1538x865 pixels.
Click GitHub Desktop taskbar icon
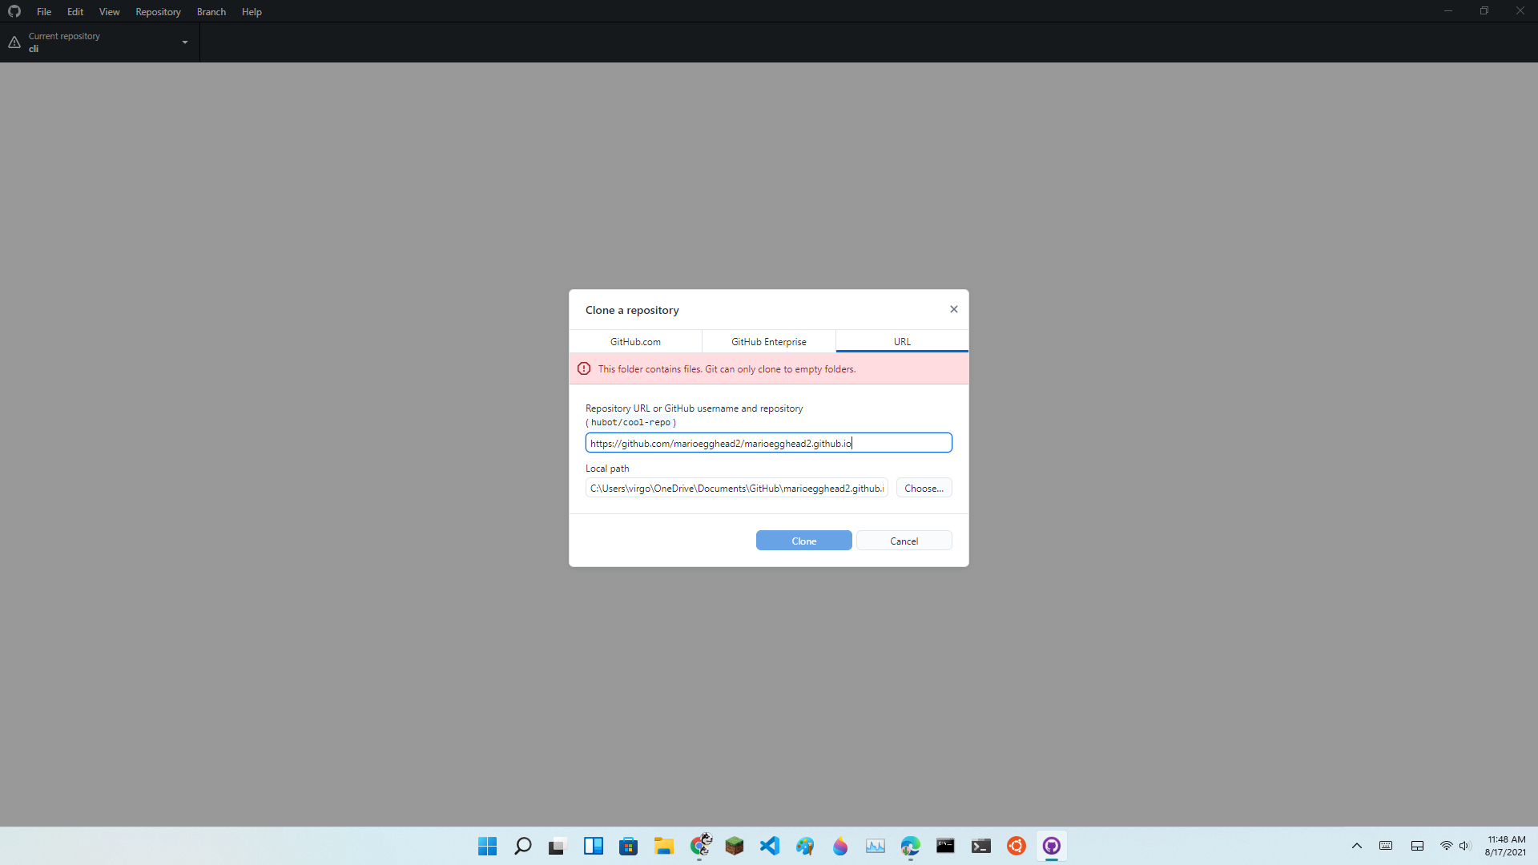click(1051, 846)
